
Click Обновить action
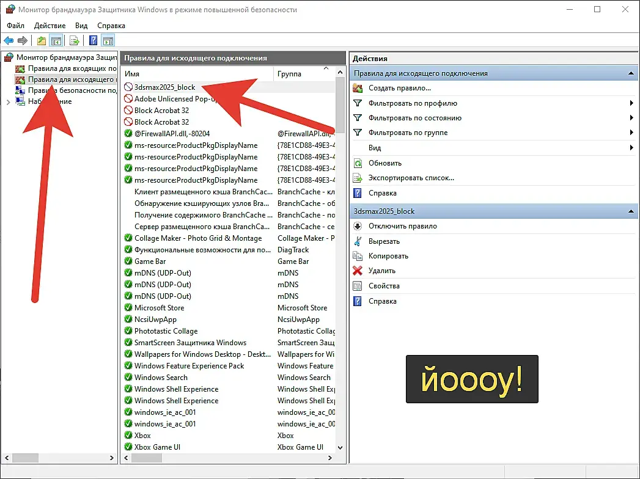(385, 163)
